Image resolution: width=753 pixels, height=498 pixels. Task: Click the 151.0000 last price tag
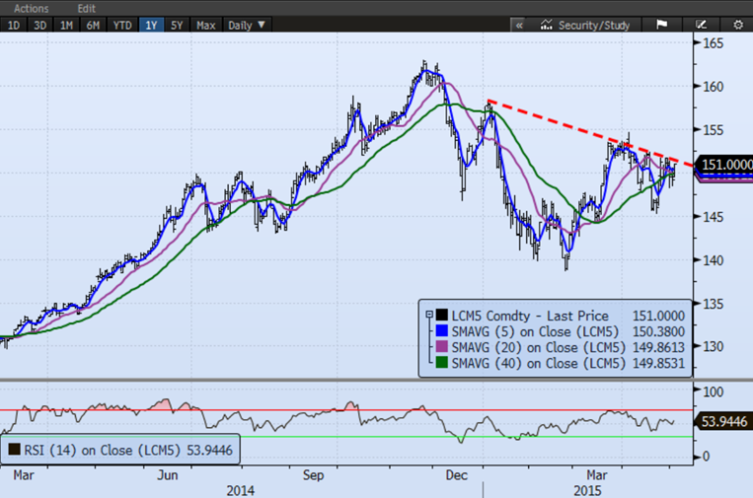723,166
